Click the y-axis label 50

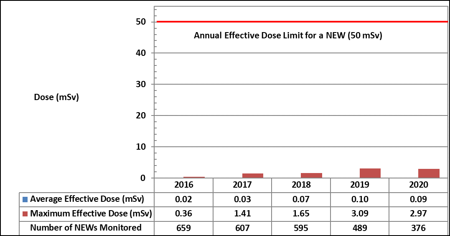(x=141, y=22)
